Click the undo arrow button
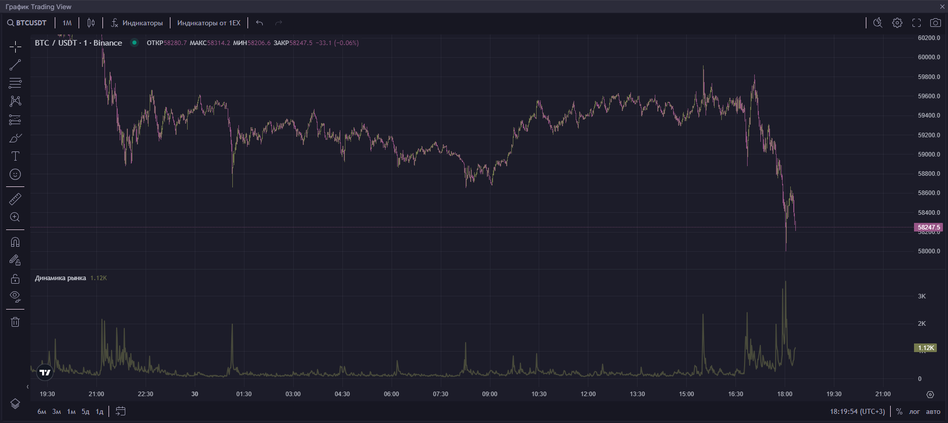Image resolution: width=948 pixels, height=423 pixels. pyautogui.click(x=259, y=23)
